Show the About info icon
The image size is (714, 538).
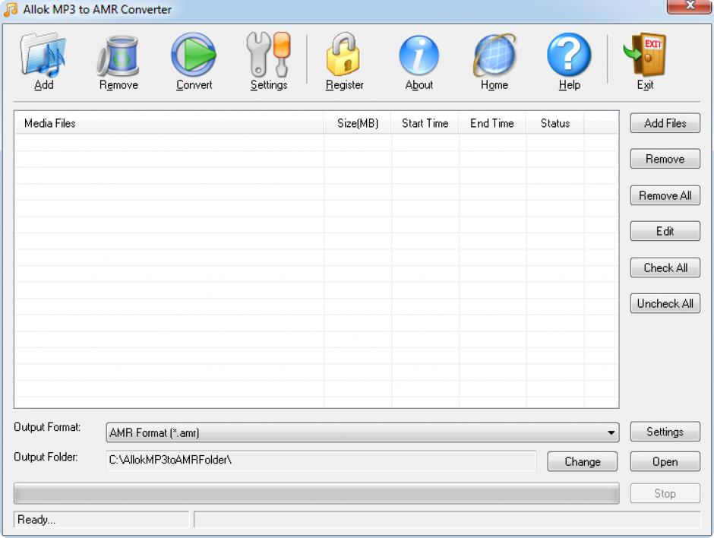pos(419,55)
